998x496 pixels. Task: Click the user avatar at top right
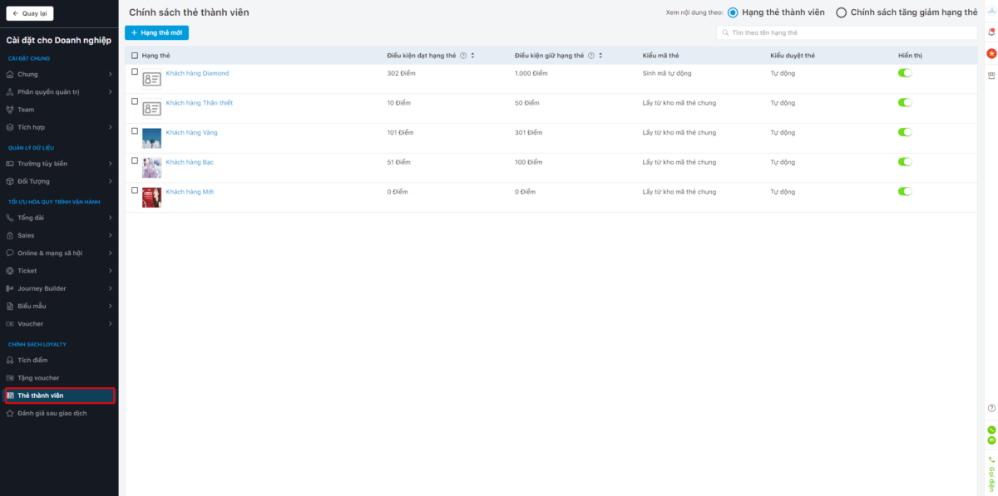(991, 11)
